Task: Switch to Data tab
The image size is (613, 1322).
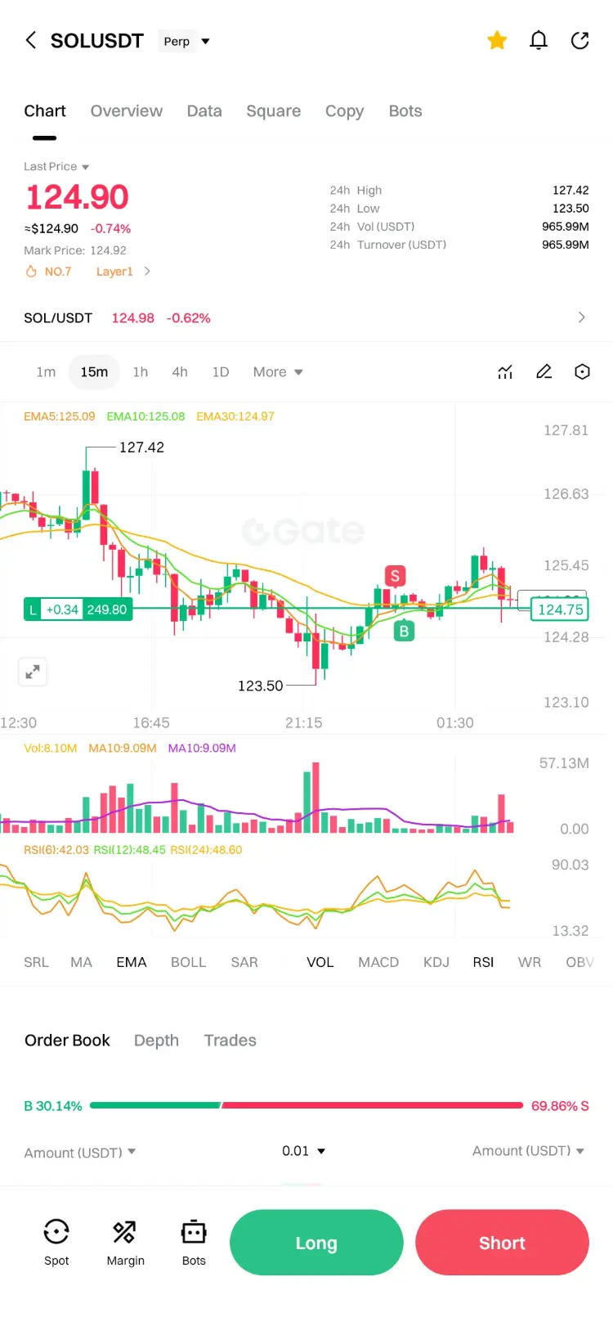Action: pos(204,111)
